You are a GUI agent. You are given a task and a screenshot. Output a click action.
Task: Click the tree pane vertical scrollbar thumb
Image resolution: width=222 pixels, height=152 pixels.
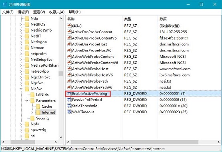pos(61,74)
